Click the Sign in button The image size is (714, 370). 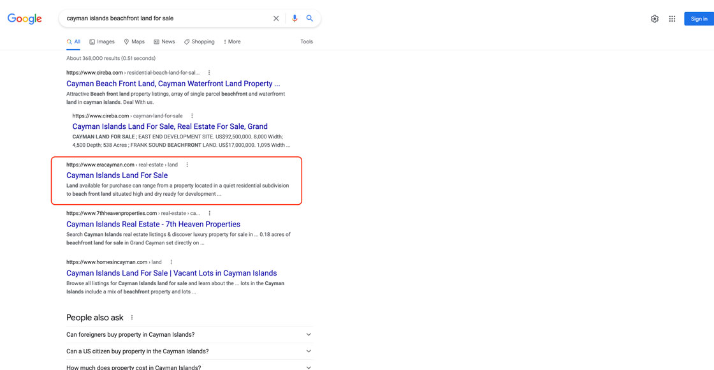tap(699, 18)
